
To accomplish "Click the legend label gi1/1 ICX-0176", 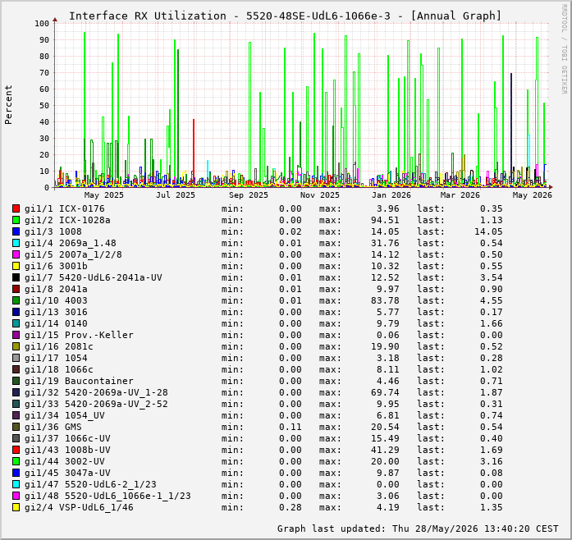I will point(65,208).
